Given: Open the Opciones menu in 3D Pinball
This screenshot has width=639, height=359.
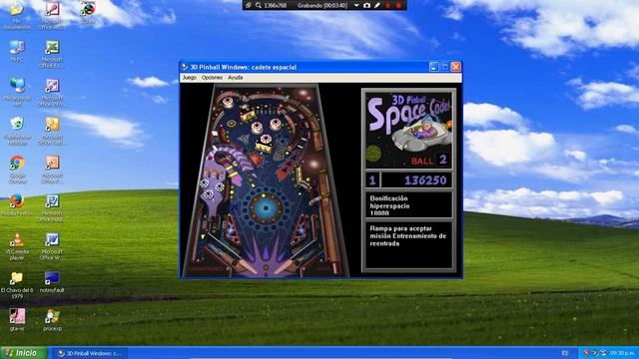Looking at the screenshot, I should (212, 78).
